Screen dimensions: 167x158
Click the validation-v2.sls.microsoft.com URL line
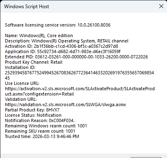click(66, 105)
